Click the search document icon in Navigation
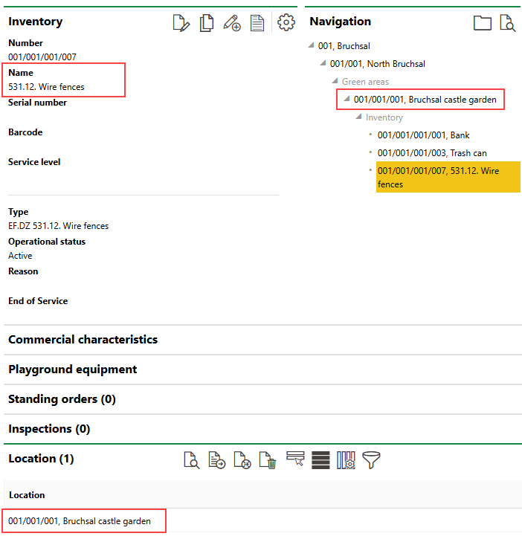 [x=508, y=23]
